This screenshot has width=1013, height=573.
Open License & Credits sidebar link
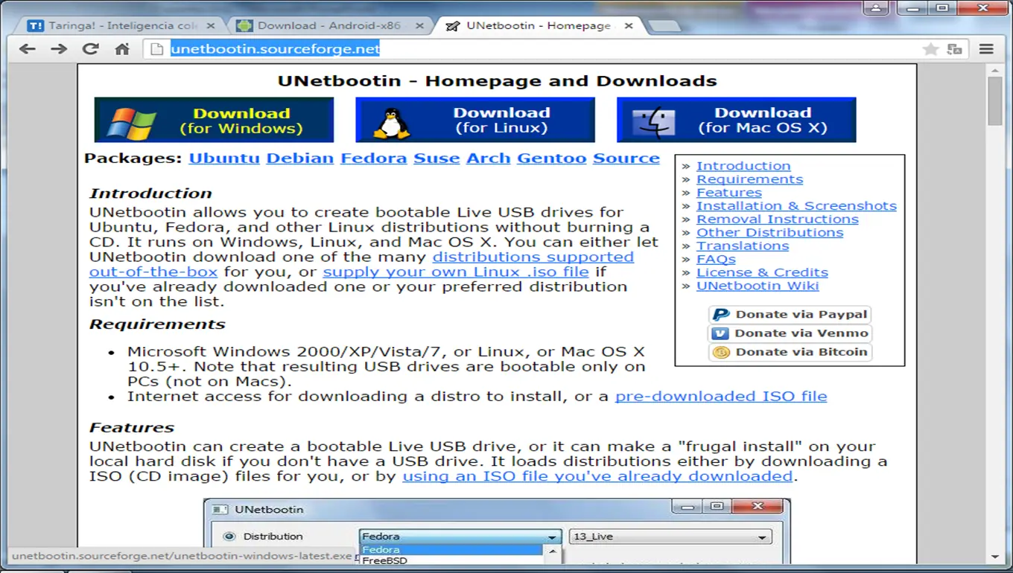click(762, 273)
